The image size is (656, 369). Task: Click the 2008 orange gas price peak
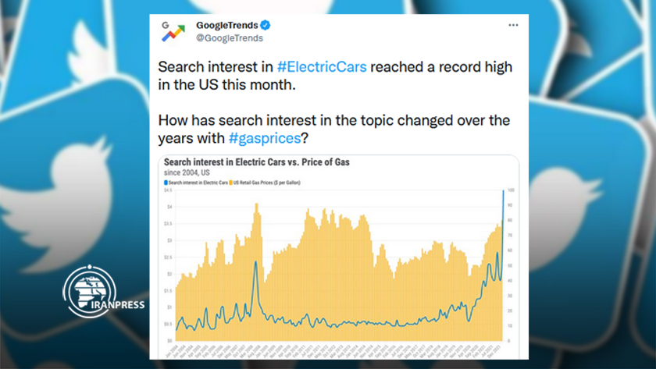[256, 206]
